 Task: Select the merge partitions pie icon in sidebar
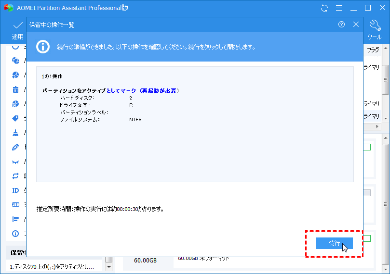tap(15, 60)
